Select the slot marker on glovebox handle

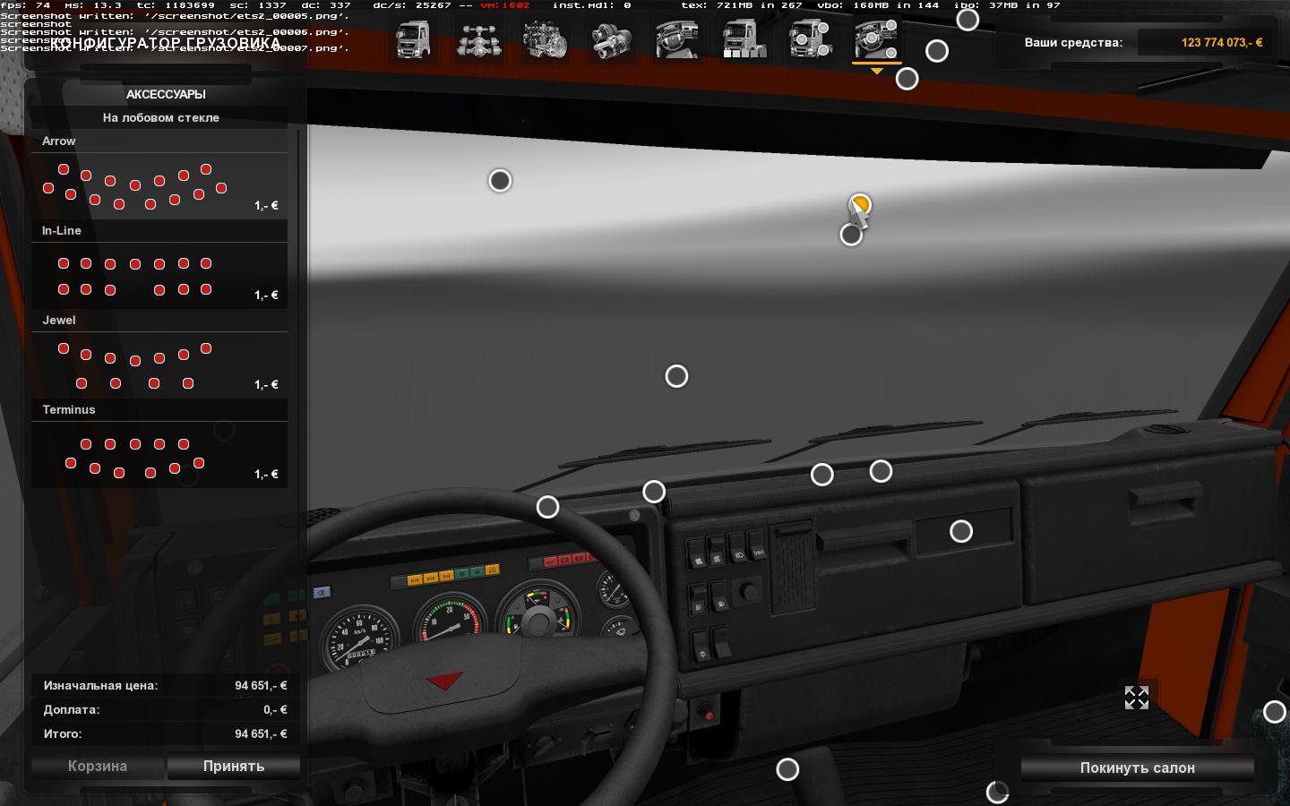coord(960,532)
